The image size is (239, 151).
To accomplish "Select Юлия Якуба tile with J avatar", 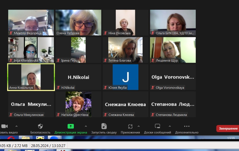I will (x=126, y=77).
